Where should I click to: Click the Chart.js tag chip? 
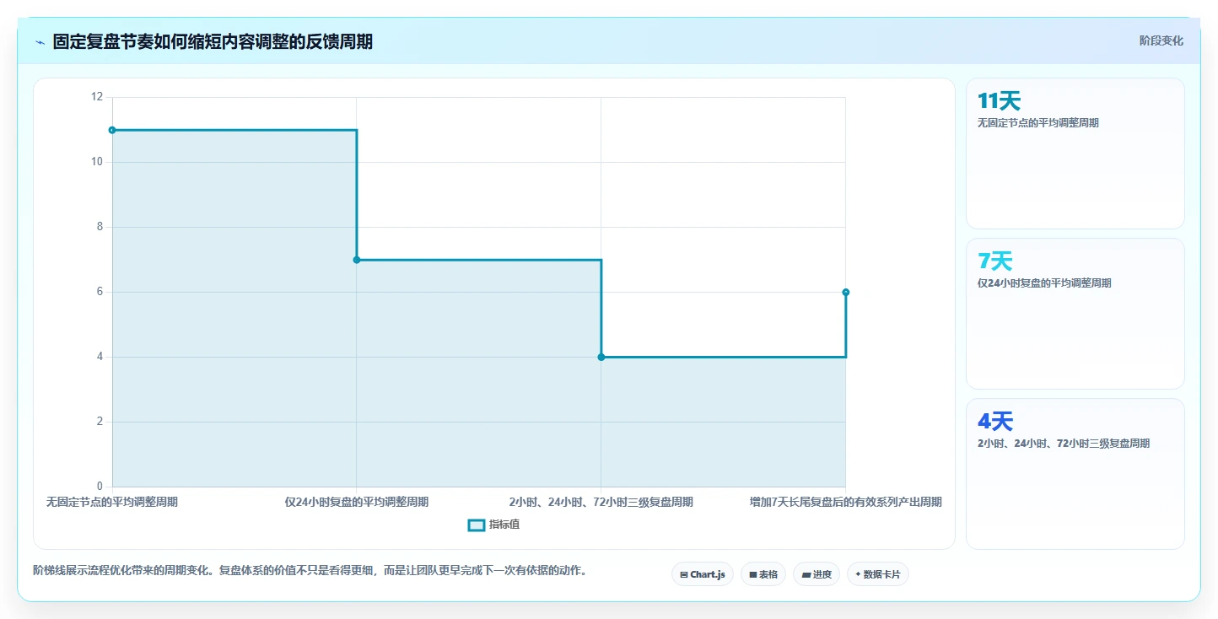pyautogui.click(x=703, y=574)
